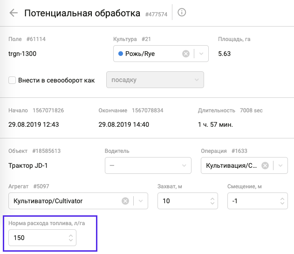Clear the Рожь/Rye culture selection

(x=186, y=54)
